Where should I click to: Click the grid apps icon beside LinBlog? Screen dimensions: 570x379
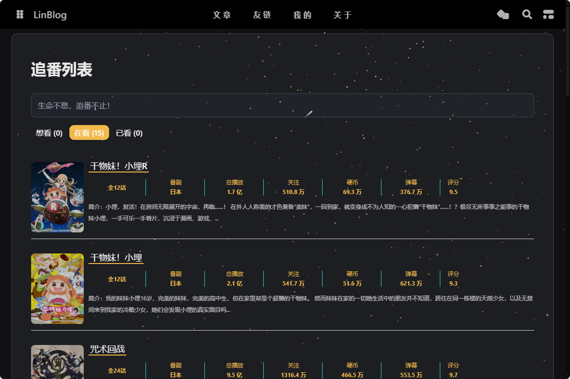tap(20, 14)
